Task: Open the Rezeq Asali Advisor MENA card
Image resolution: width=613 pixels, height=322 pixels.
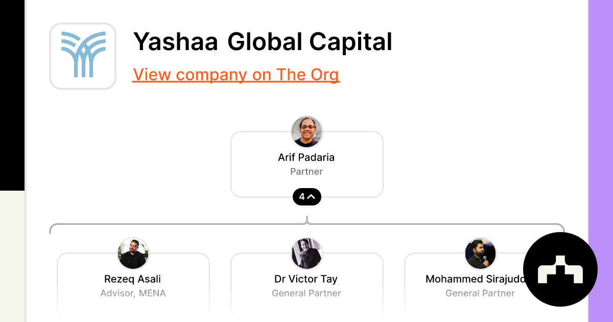Action: (133, 285)
